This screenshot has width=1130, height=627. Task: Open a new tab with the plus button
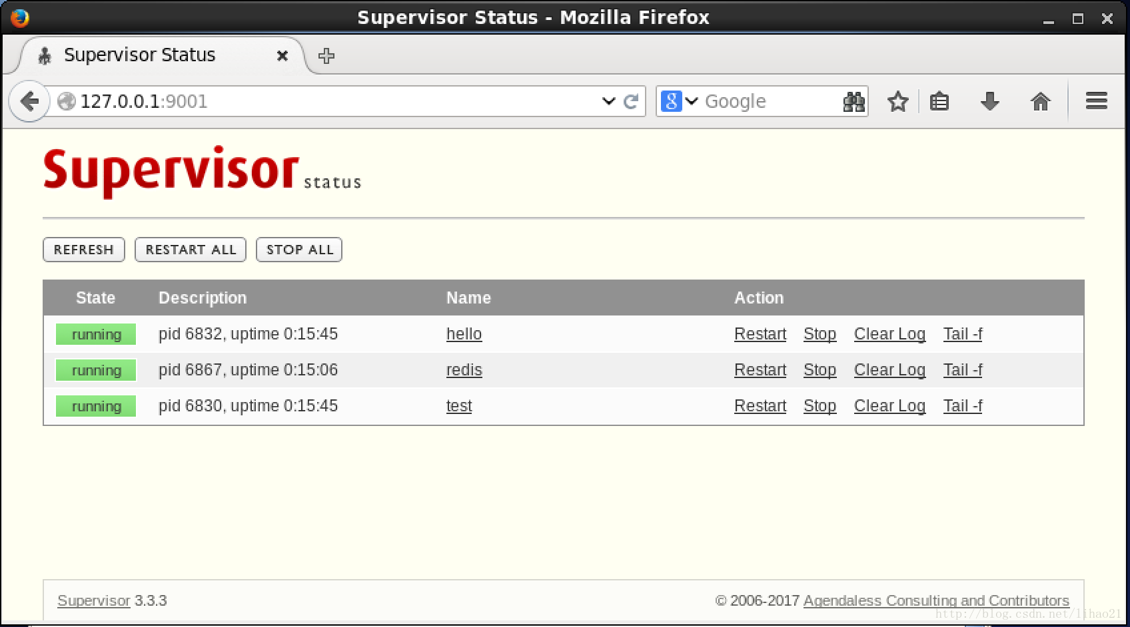click(326, 56)
